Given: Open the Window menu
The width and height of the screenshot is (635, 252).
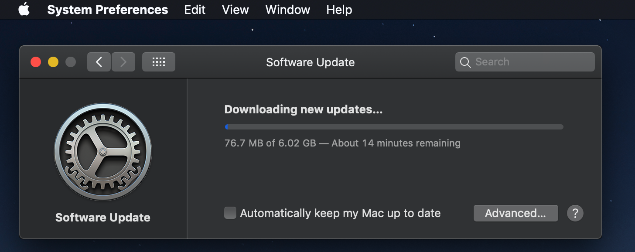Looking at the screenshot, I should pyautogui.click(x=287, y=10).
